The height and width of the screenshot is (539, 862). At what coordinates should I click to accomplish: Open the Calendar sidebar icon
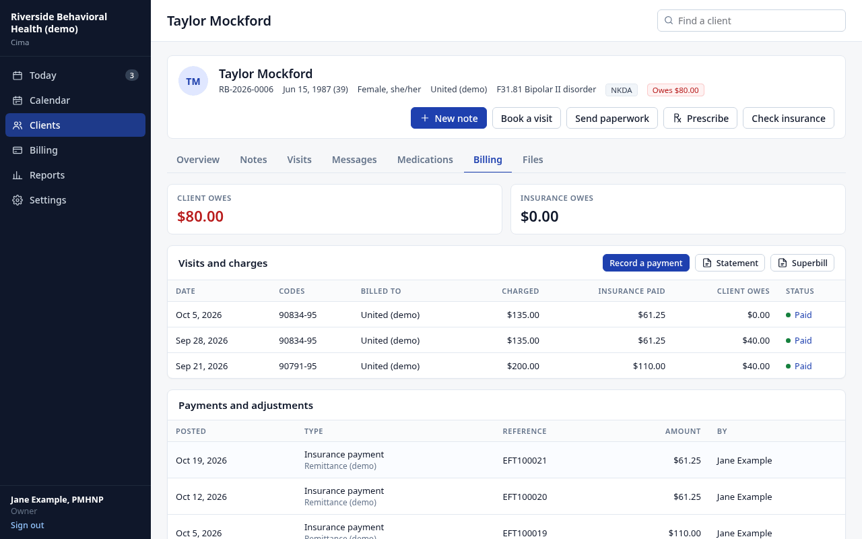18,100
